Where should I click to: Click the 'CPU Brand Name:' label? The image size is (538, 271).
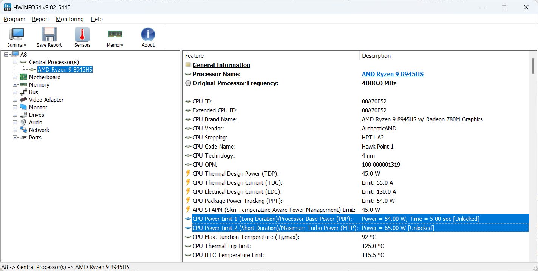[215, 119]
